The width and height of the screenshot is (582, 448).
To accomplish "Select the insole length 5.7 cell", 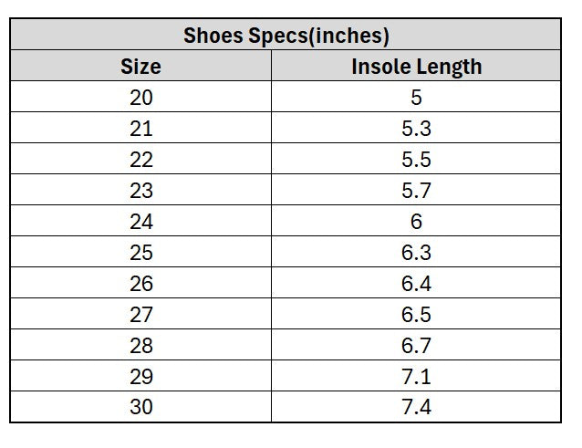I will pyautogui.click(x=416, y=191).
